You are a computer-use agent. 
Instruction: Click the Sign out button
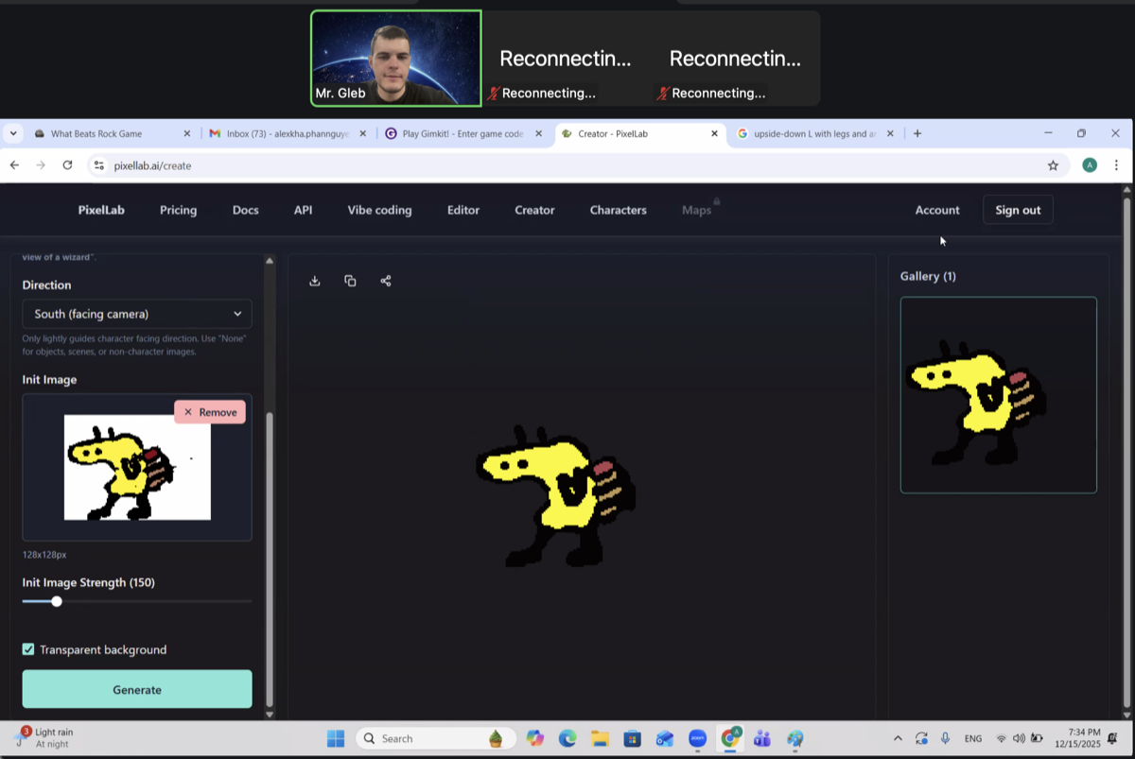[1018, 210]
